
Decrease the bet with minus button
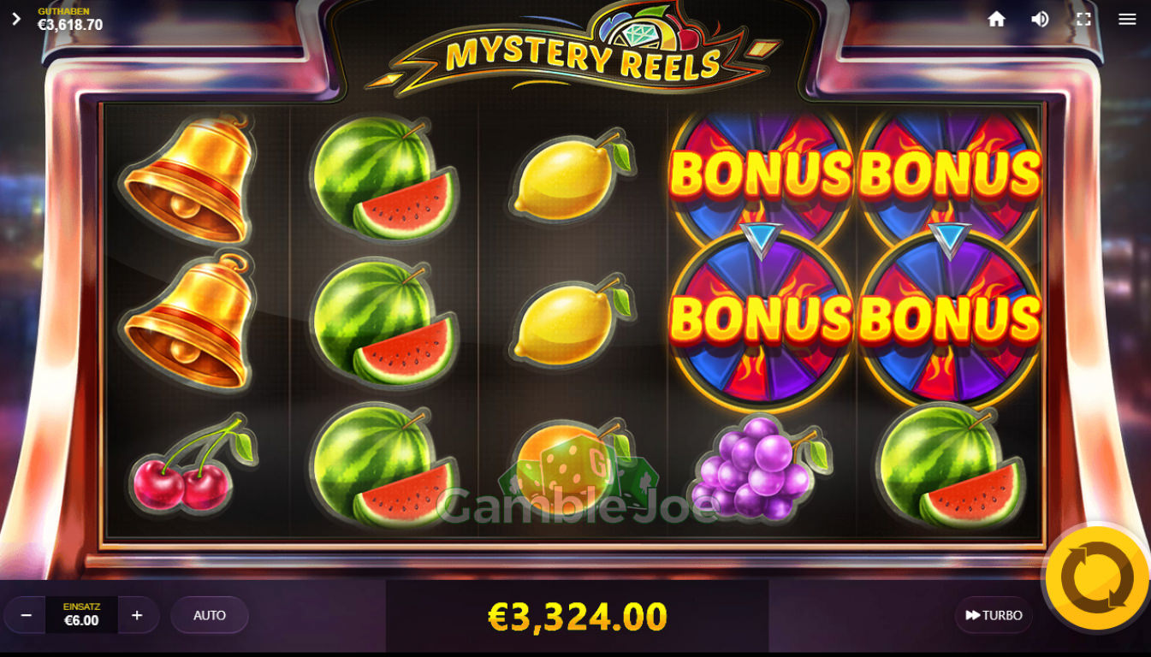point(27,615)
